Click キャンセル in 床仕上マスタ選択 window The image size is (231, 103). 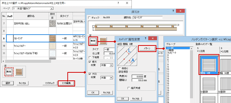coord(22,83)
